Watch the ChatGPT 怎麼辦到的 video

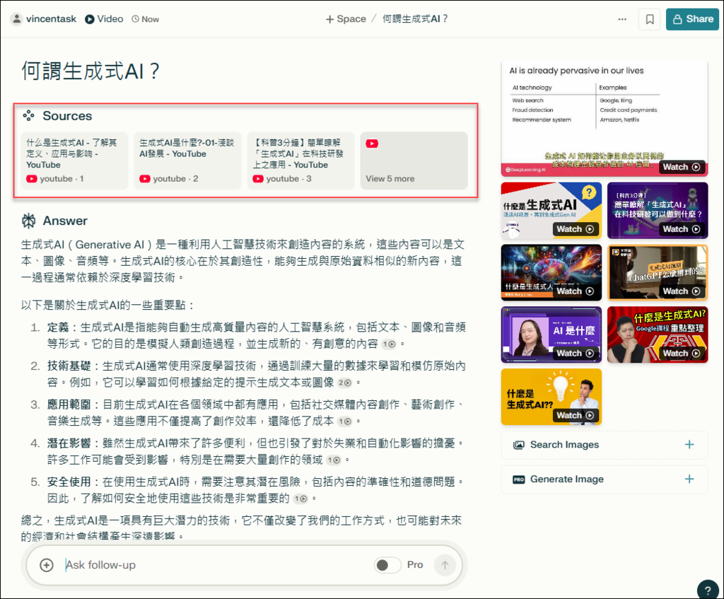[682, 291]
